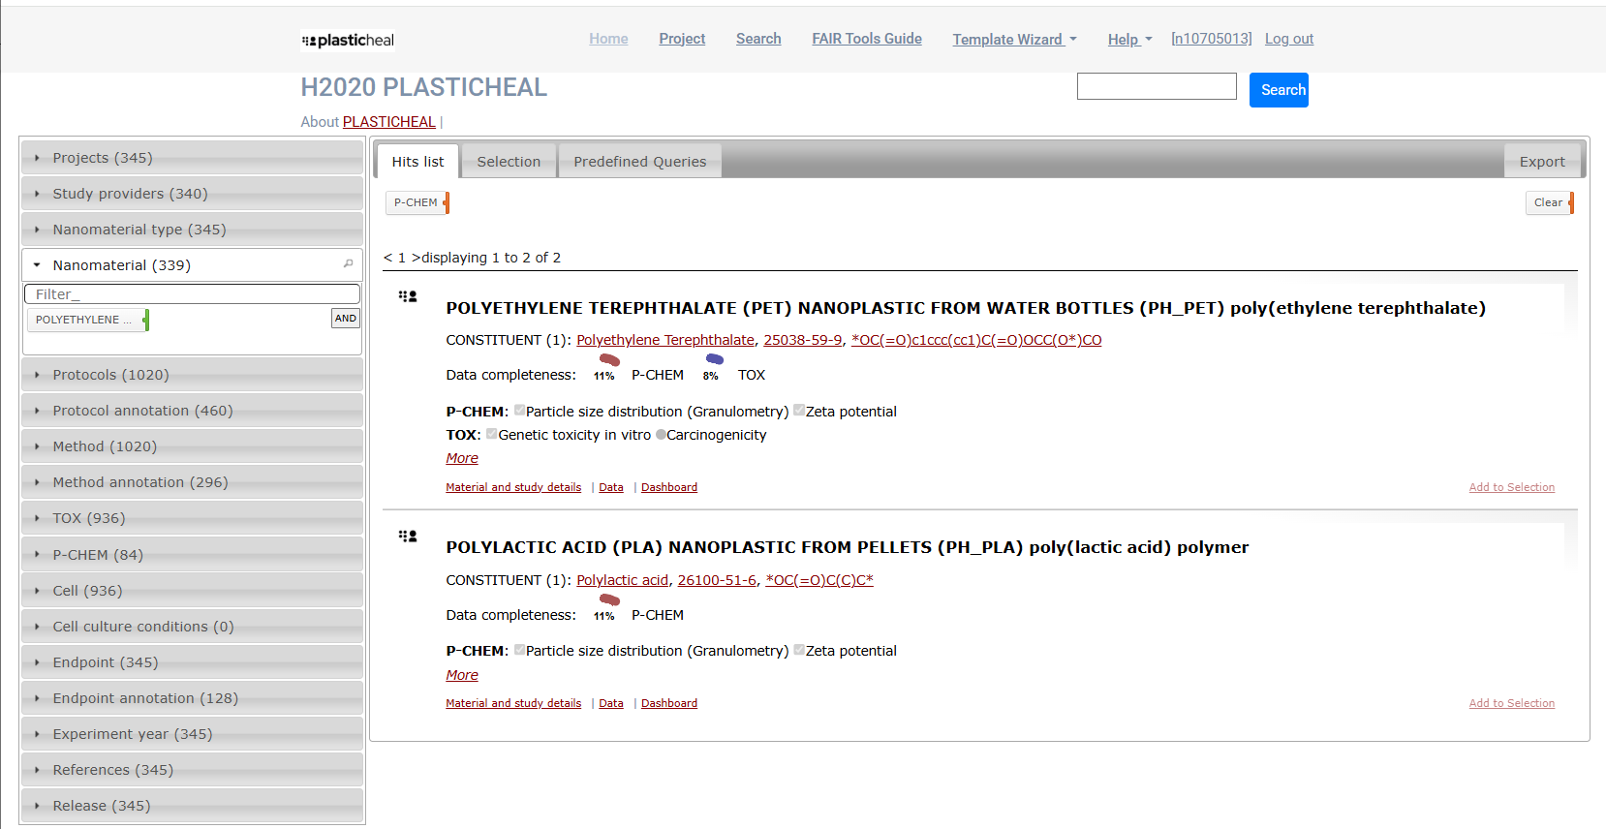Viewport: 1606px width, 829px height.
Task: Toggle the AND operator button in Nanomaterial filter
Action: (346, 318)
